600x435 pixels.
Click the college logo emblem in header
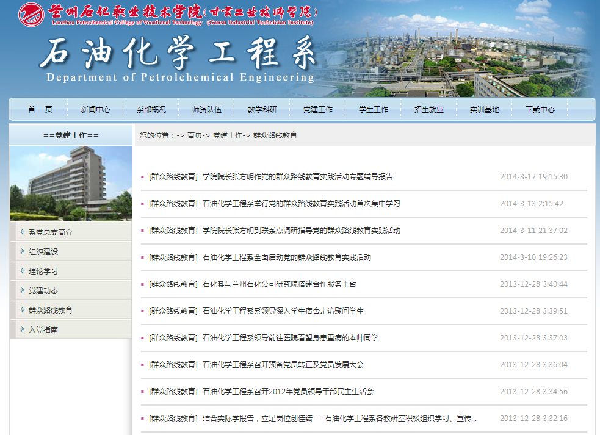coord(31,15)
